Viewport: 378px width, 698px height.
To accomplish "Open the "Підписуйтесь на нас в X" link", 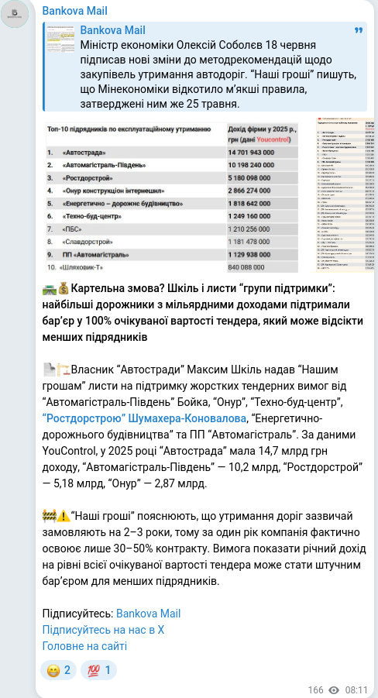I will [x=103, y=630].
